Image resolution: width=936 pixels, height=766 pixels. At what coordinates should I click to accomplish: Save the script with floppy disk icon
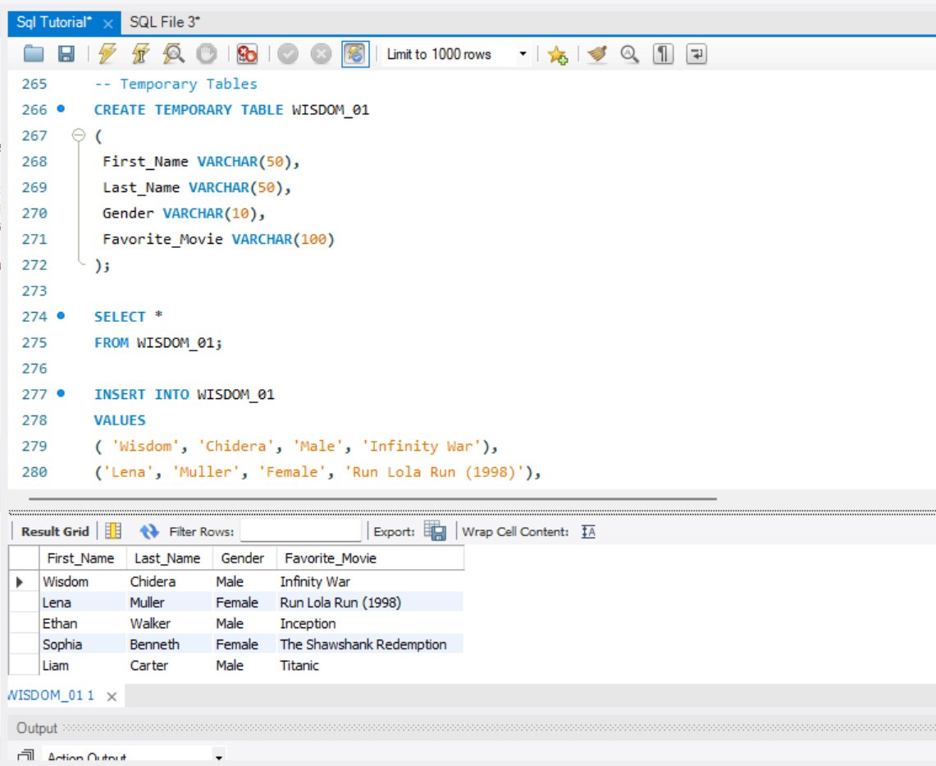pos(66,53)
